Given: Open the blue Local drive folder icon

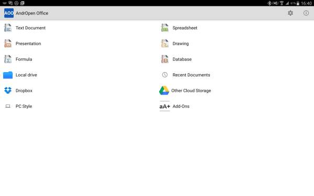Looking at the screenshot, I should click(x=8, y=75).
